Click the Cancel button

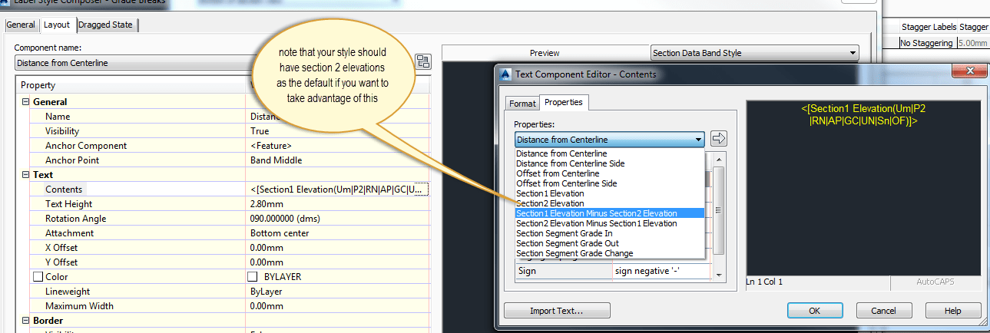[x=884, y=311]
